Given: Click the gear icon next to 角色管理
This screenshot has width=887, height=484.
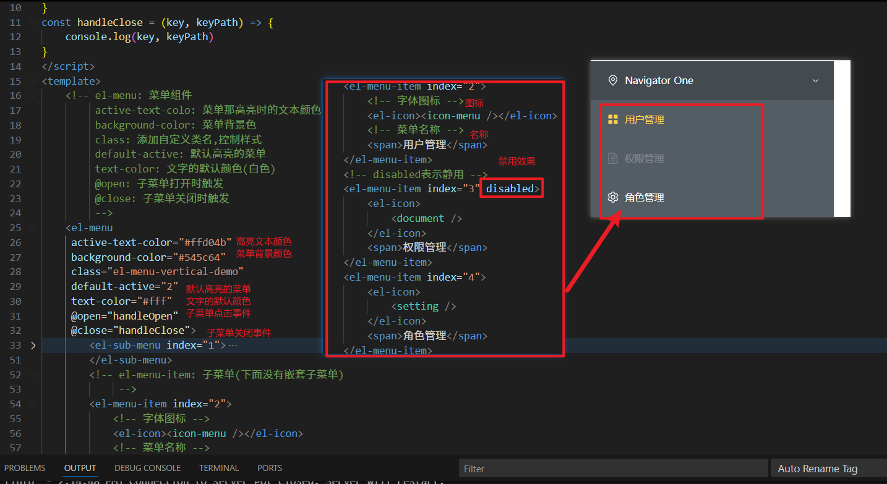Looking at the screenshot, I should pos(613,197).
